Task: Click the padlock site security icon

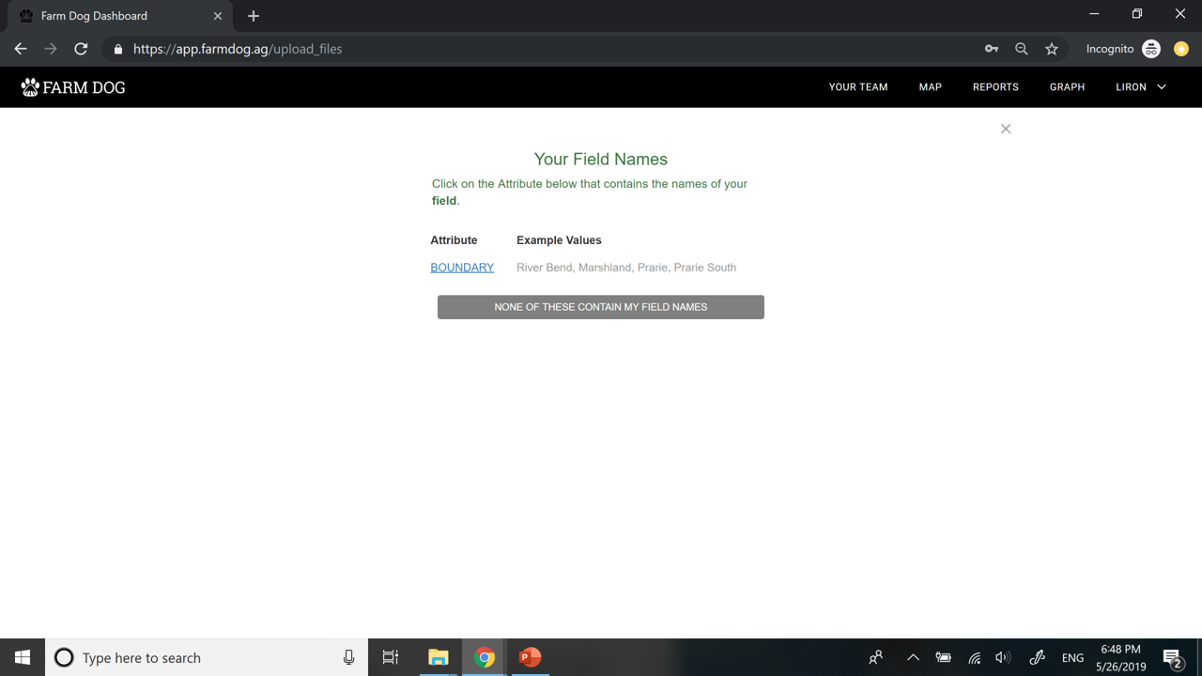Action: pyautogui.click(x=117, y=49)
